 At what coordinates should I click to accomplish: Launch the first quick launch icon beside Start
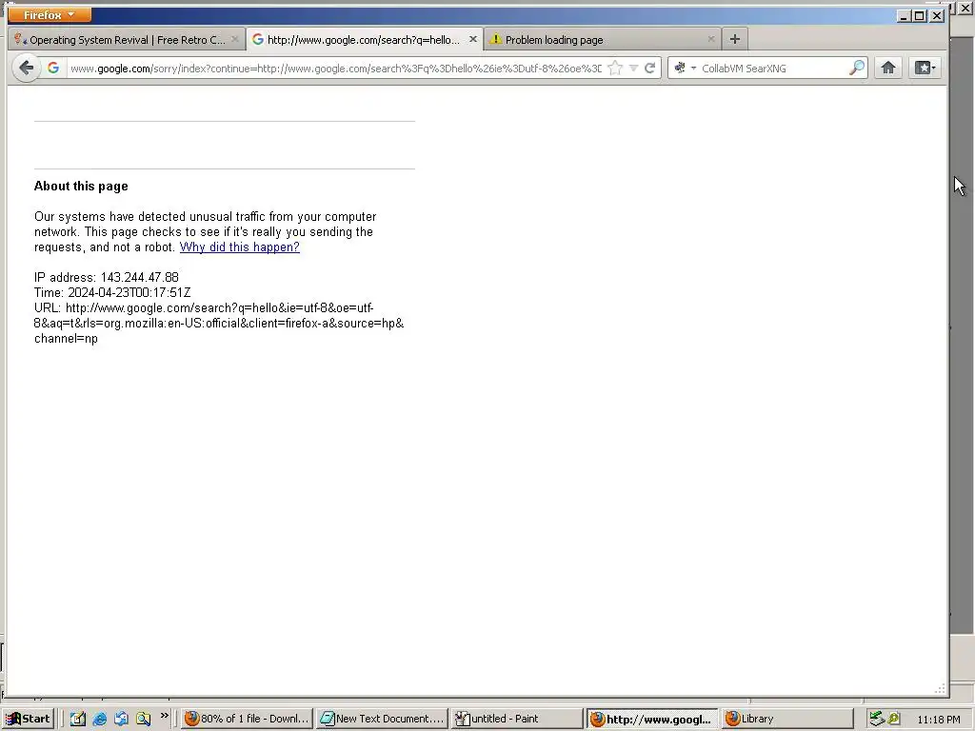coord(78,719)
